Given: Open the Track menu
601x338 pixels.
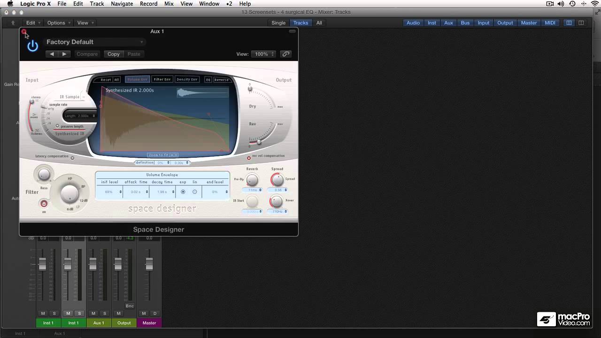Looking at the screenshot, I should point(97,4).
